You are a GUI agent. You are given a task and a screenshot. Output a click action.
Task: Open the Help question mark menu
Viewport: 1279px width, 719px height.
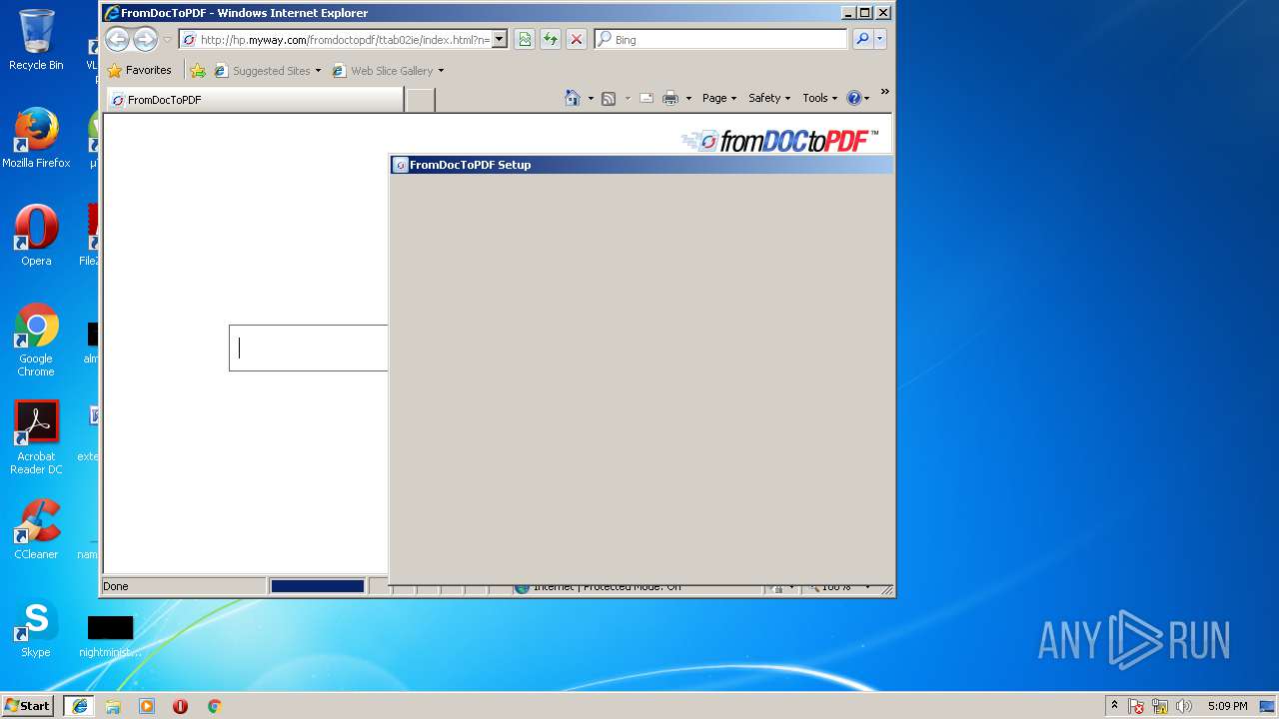click(858, 98)
